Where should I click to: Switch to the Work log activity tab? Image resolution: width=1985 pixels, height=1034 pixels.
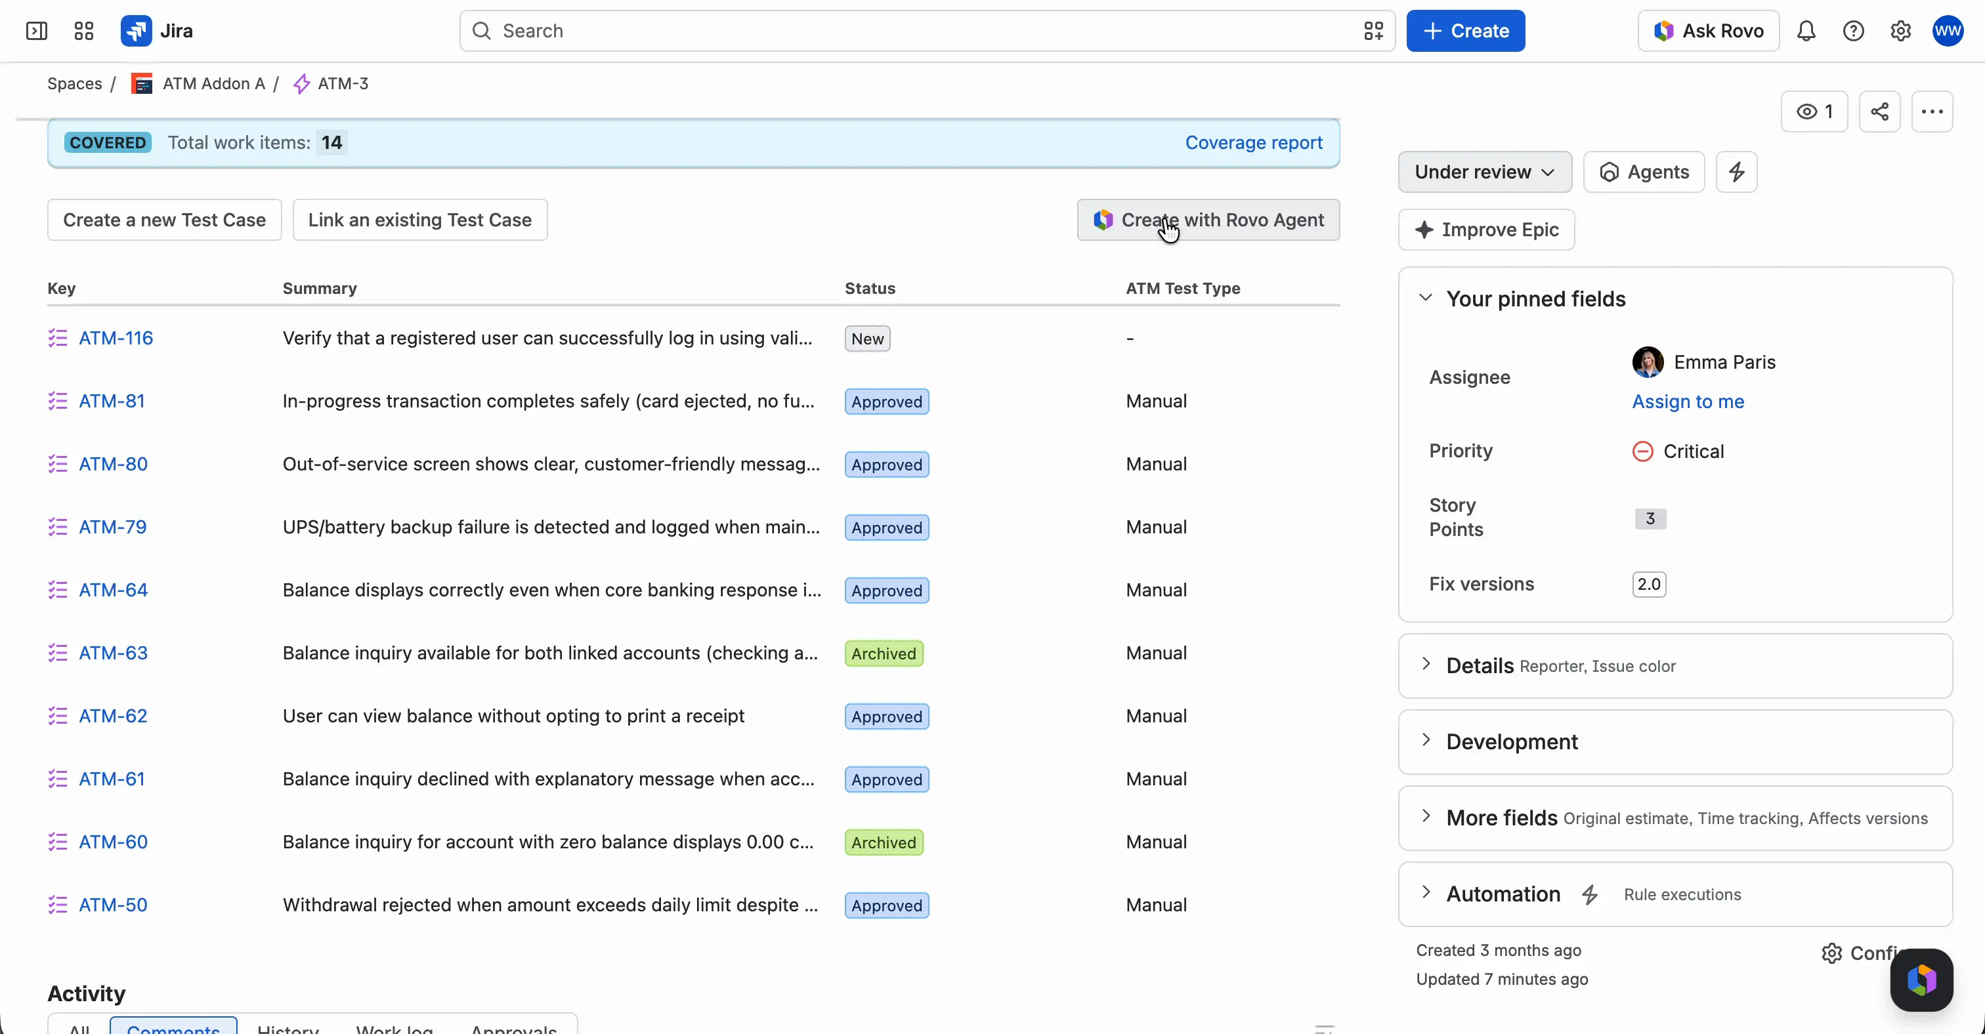click(395, 1028)
